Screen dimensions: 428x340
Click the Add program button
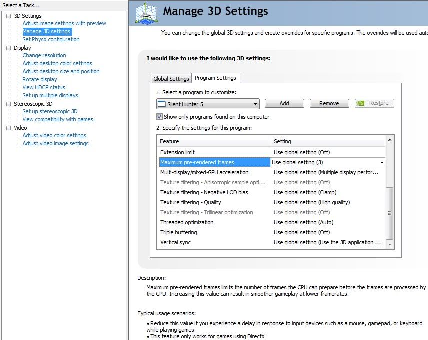pos(284,103)
